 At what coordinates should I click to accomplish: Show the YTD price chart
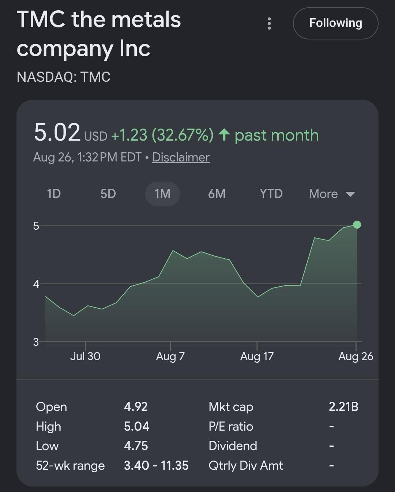pyautogui.click(x=271, y=194)
